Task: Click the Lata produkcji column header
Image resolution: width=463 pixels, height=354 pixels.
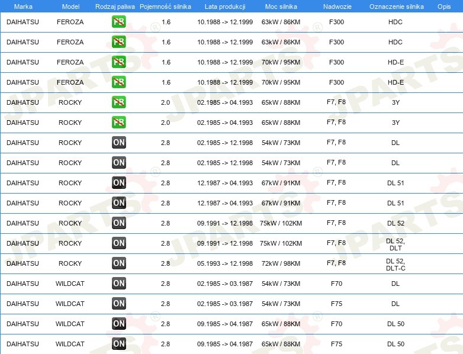Action: [225, 7]
